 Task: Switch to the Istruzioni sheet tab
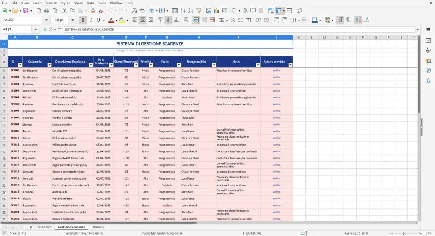[x=98, y=227]
